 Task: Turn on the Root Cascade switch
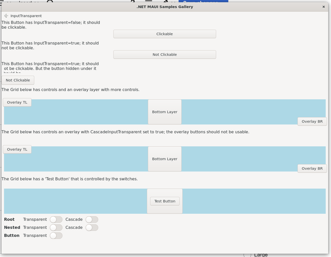pyautogui.click(x=92, y=220)
